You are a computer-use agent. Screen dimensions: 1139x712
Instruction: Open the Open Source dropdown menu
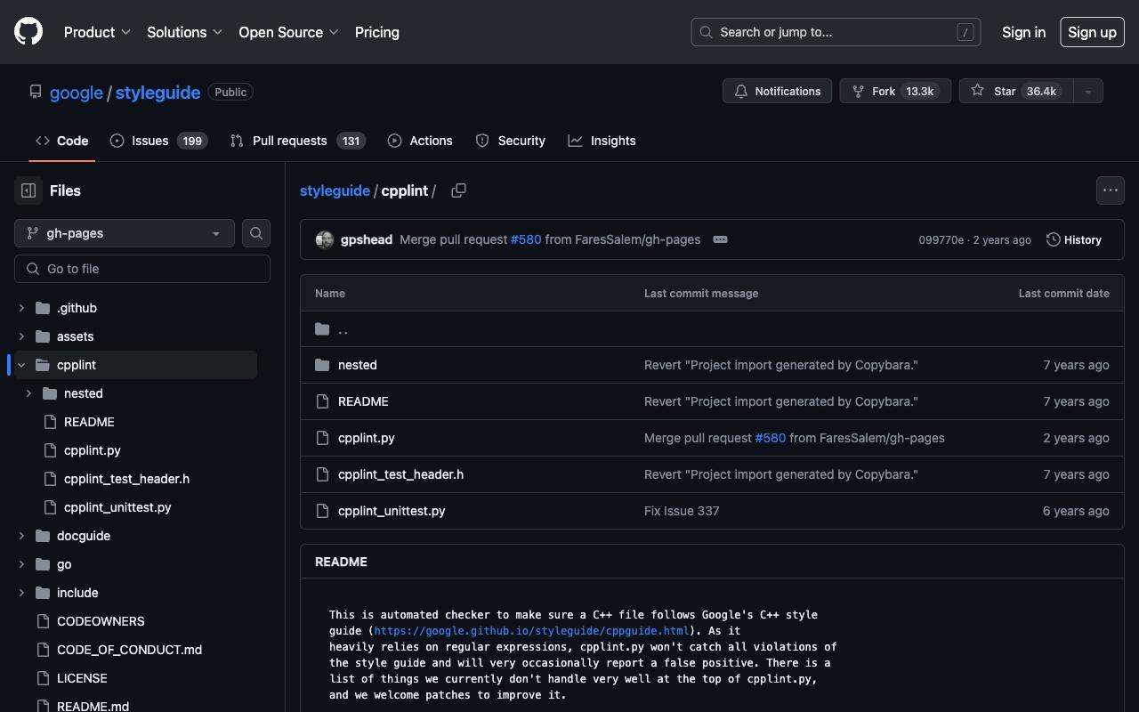288,32
